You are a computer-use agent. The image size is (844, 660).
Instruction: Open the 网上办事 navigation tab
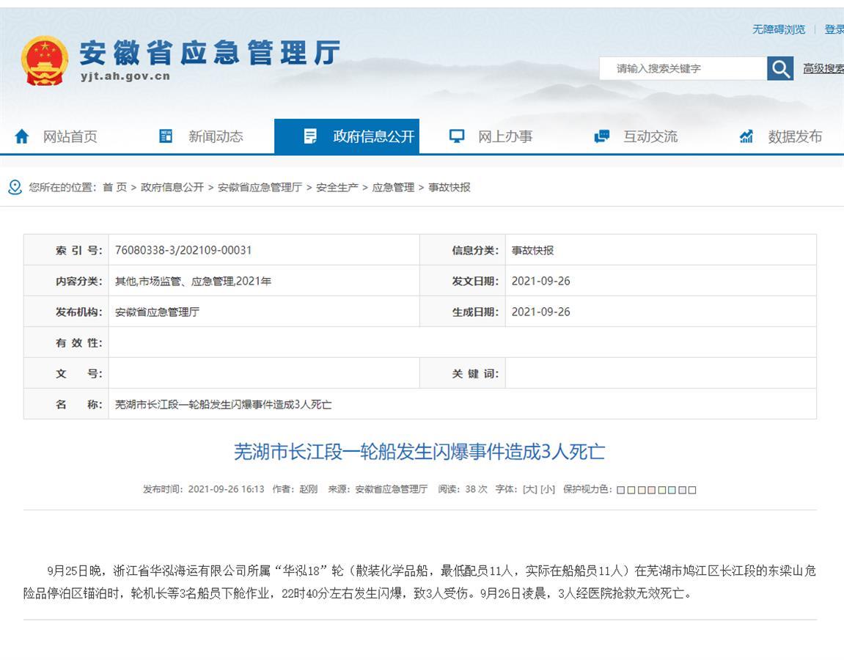point(505,136)
